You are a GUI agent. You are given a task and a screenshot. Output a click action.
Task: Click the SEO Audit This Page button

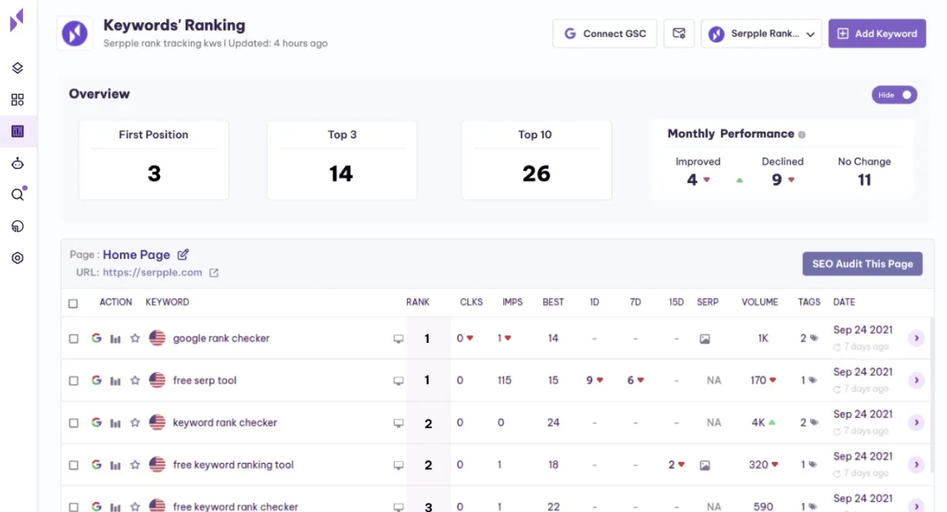tap(862, 264)
